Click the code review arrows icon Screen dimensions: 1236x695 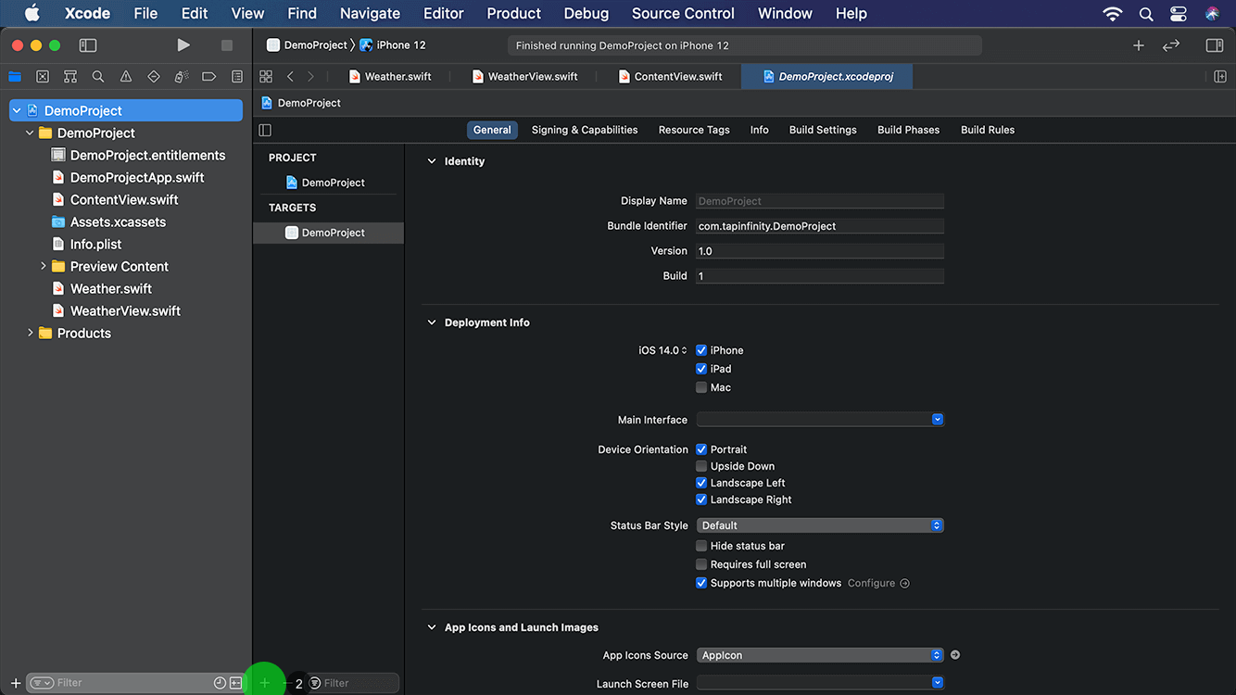1171,44
